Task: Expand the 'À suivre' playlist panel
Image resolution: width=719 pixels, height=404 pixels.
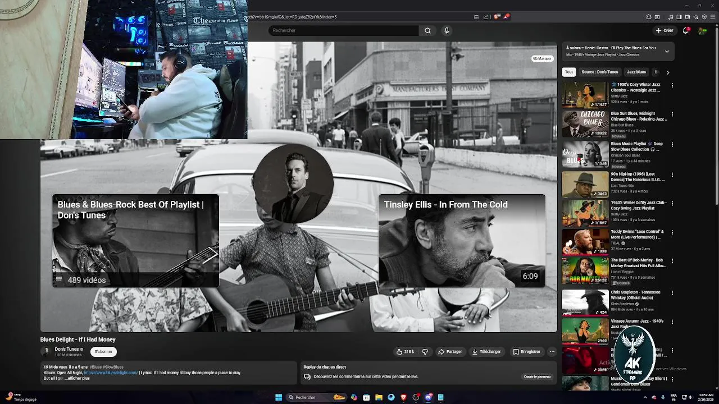Action: (x=667, y=51)
